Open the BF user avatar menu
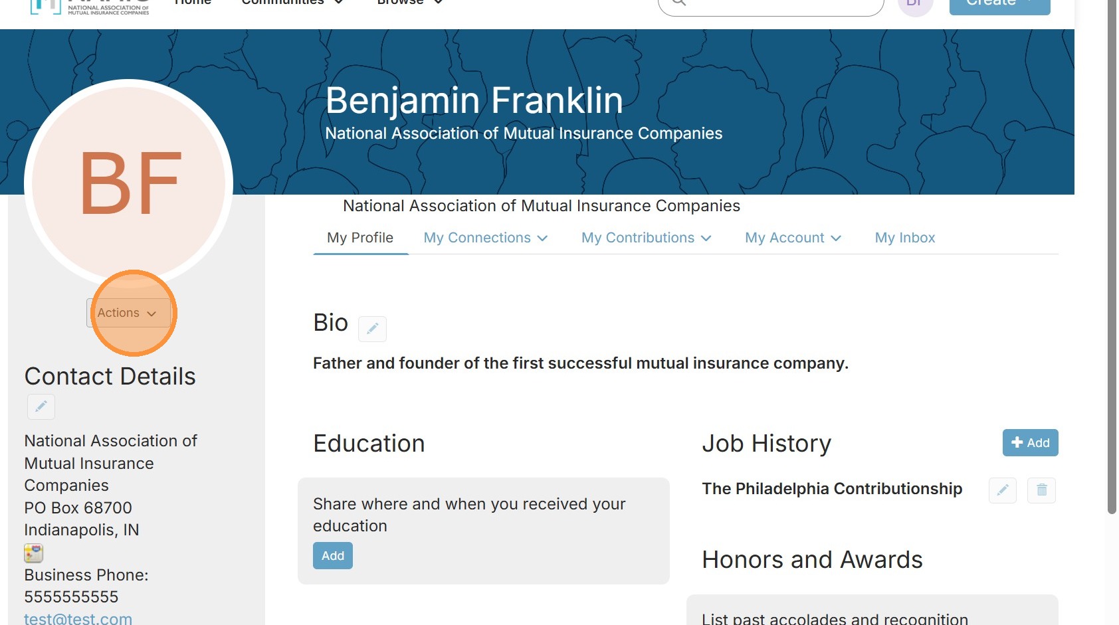This screenshot has height=625, width=1119. 915,5
